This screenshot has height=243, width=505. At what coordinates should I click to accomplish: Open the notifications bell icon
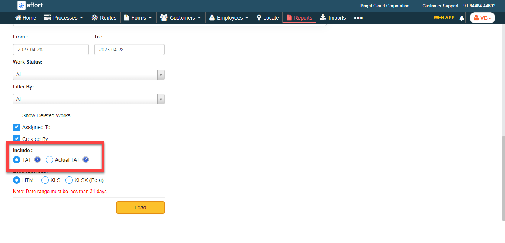[x=461, y=18]
